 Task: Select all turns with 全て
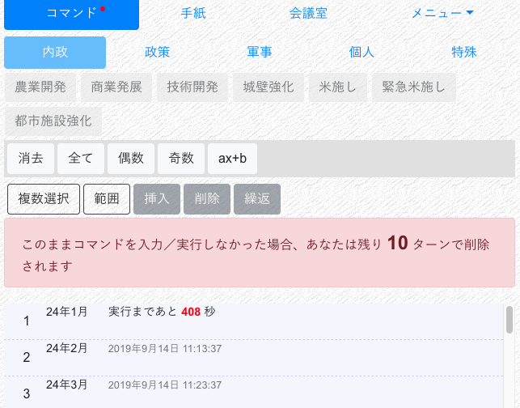click(81, 159)
